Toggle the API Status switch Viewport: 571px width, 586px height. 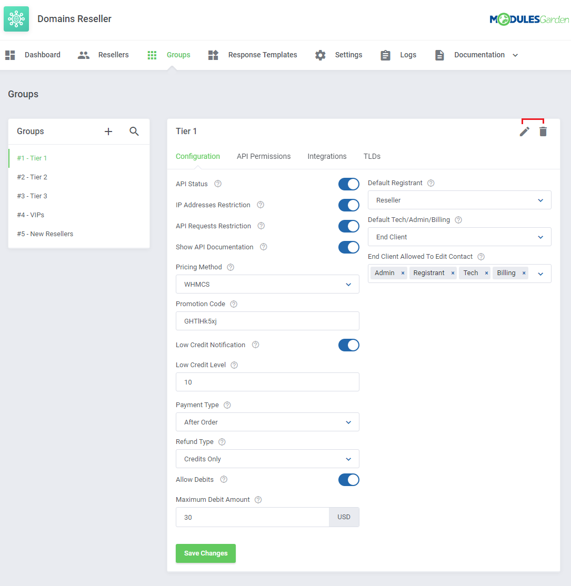(349, 184)
